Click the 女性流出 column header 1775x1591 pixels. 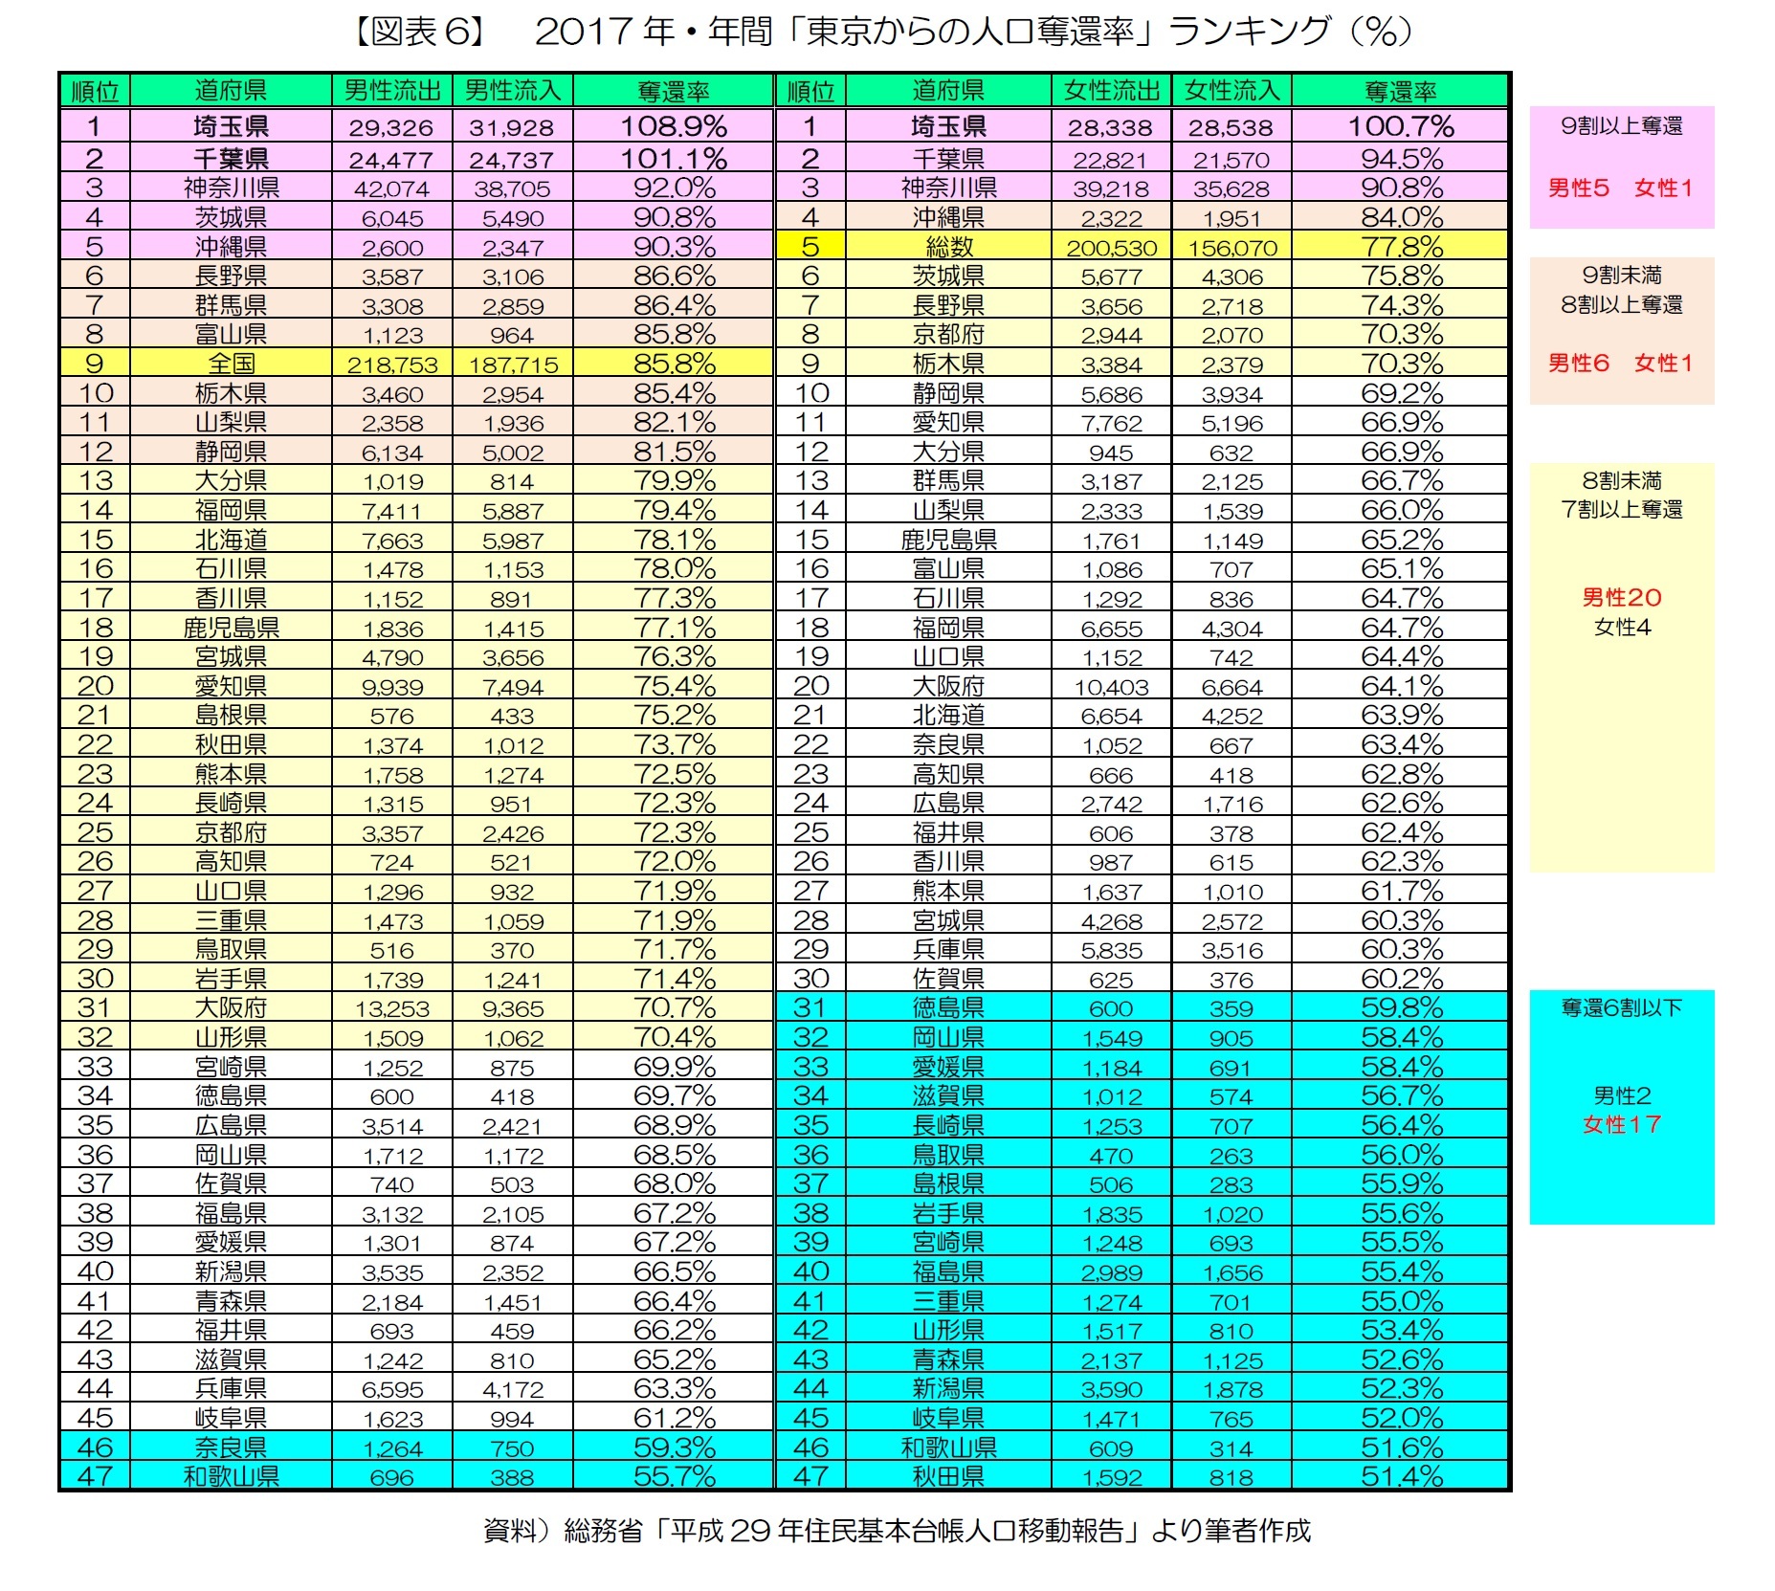click(1111, 91)
